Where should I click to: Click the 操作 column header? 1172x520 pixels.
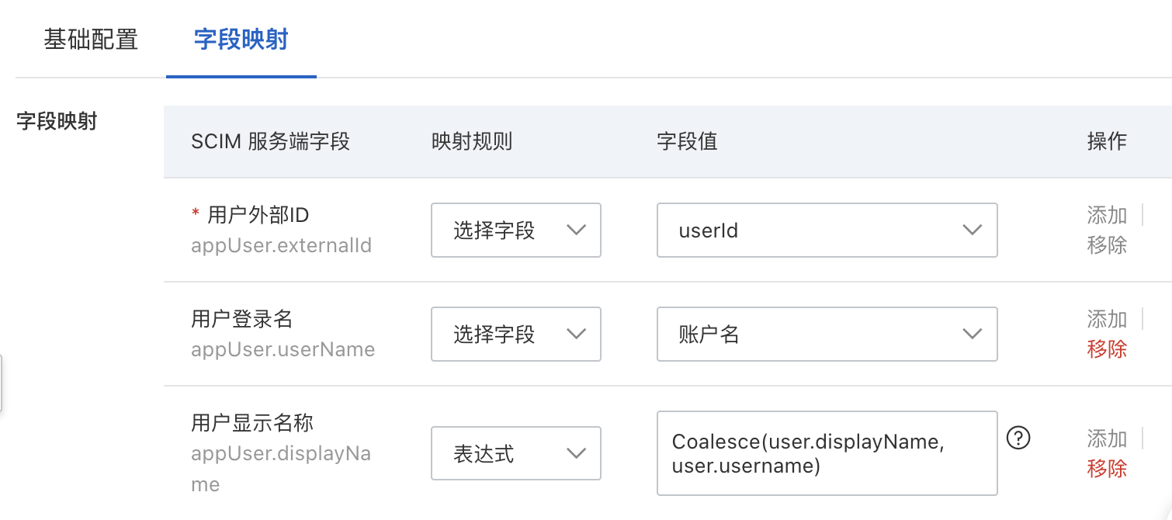tap(1106, 141)
